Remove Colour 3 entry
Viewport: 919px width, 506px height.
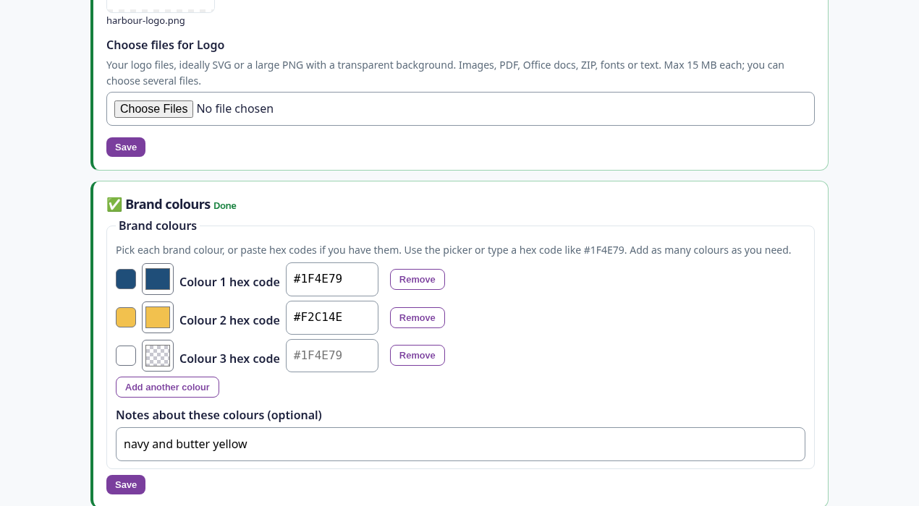click(x=418, y=355)
